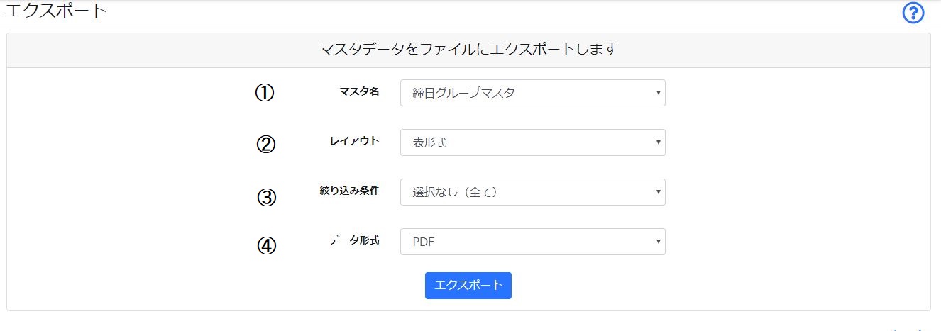Click the マスタ名 field label
The width and height of the screenshot is (941, 331).
[x=360, y=91]
